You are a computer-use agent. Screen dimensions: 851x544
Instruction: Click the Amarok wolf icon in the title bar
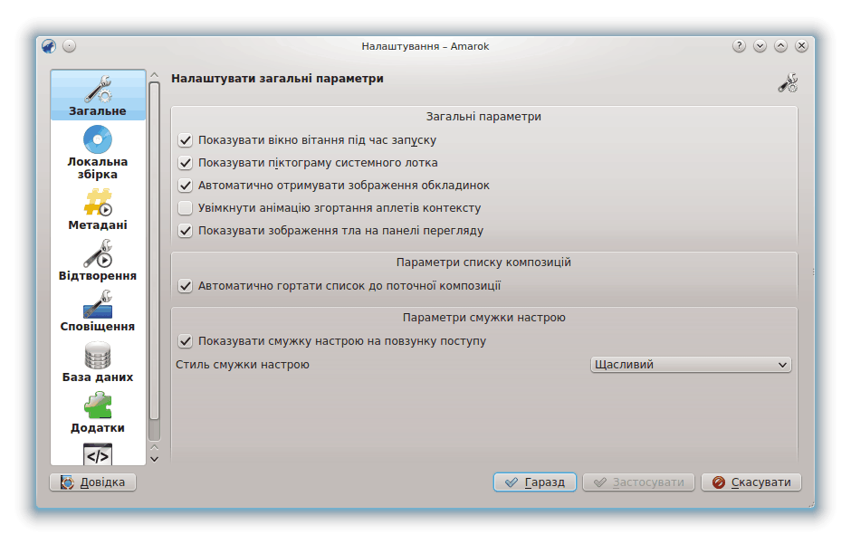click(49, 46)
